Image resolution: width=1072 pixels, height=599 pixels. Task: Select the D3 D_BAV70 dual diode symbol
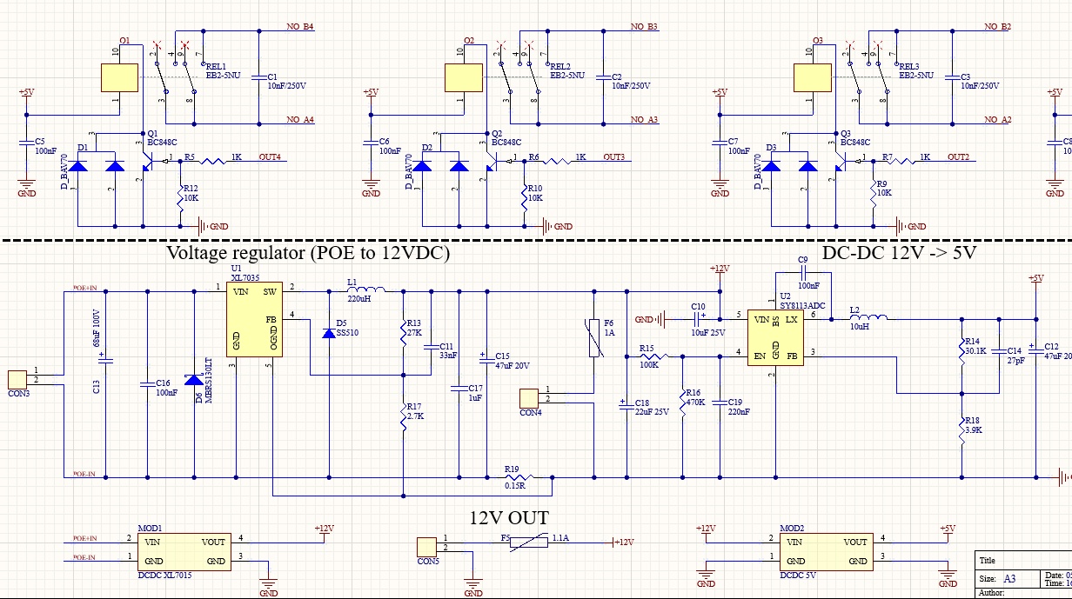point(789,166)
